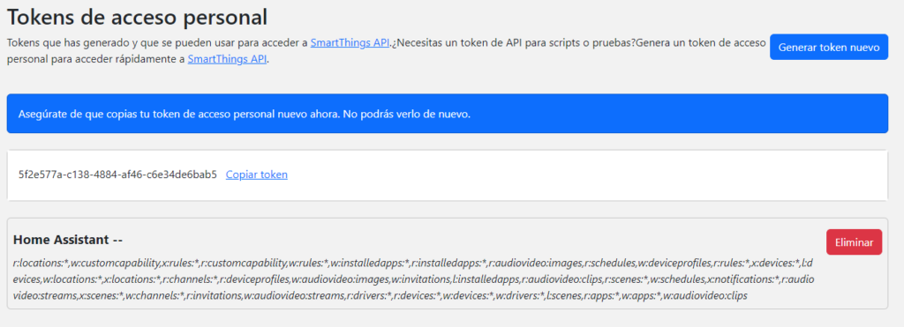Click the Tokens de acceso personal heading
Viewport: 904px width, 327px height.
click(x=137, y=18)
